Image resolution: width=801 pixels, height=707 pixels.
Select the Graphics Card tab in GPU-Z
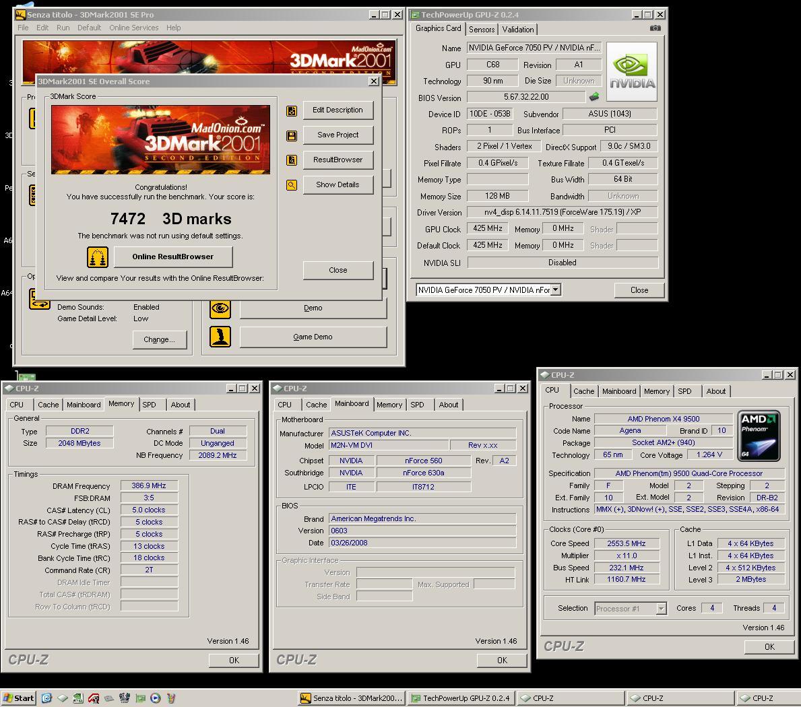tap(439, 28)
